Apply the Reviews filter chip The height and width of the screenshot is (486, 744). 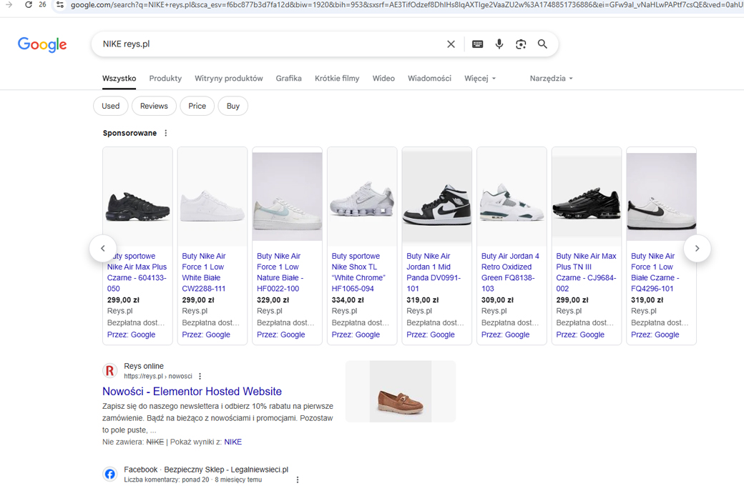[154, 106]
